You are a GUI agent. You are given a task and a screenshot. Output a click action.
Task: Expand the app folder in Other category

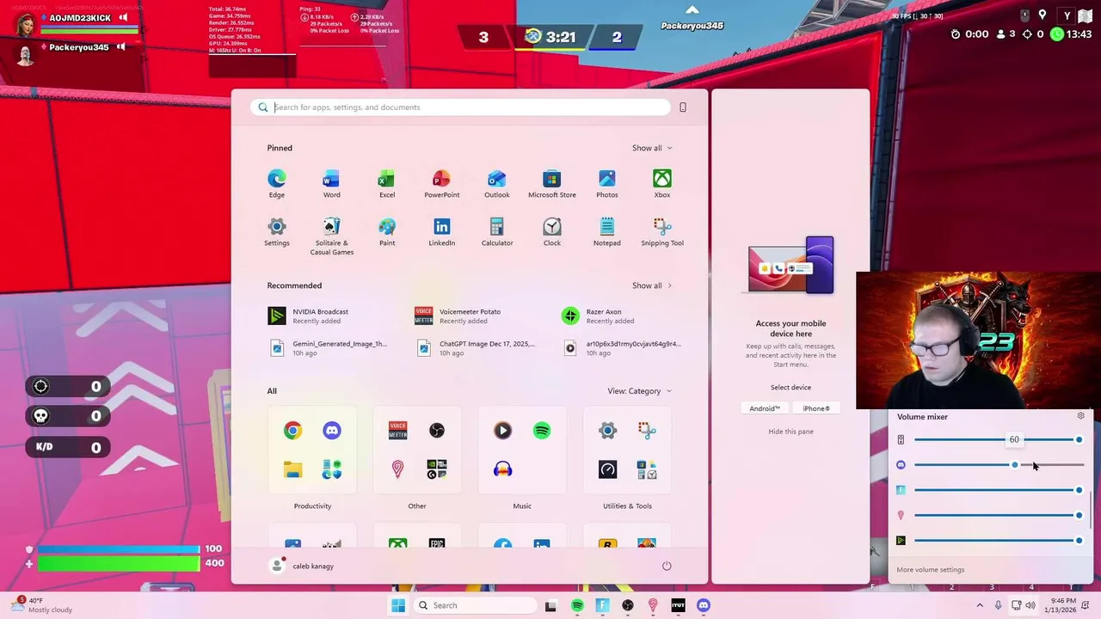click(x=436, y=469)
